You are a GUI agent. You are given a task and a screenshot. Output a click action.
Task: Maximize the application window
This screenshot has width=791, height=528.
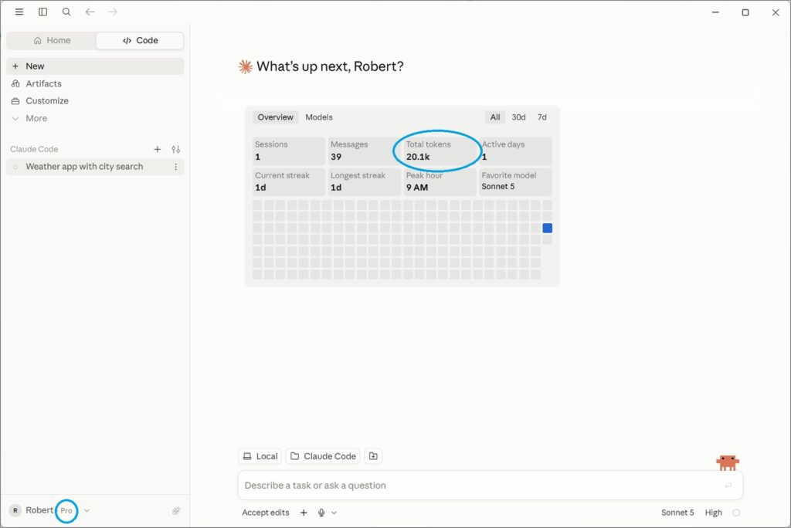click(745, 12)
